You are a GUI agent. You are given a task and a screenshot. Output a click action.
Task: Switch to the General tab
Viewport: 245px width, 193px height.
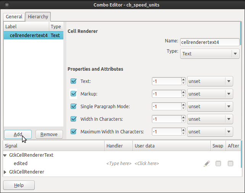click(x=14, y=17)
